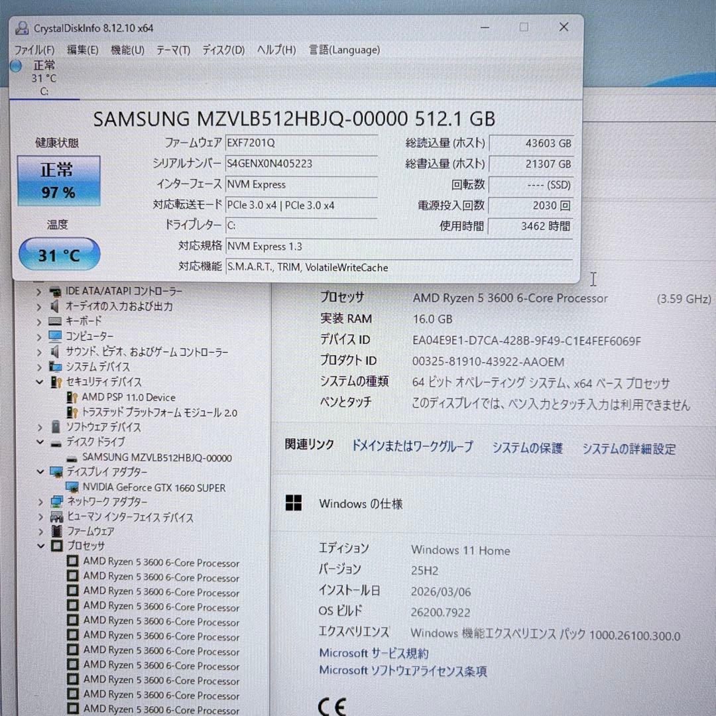Expand the ファームウェア node
This screenshot has width=716, height=716.
tap(41, 532)
